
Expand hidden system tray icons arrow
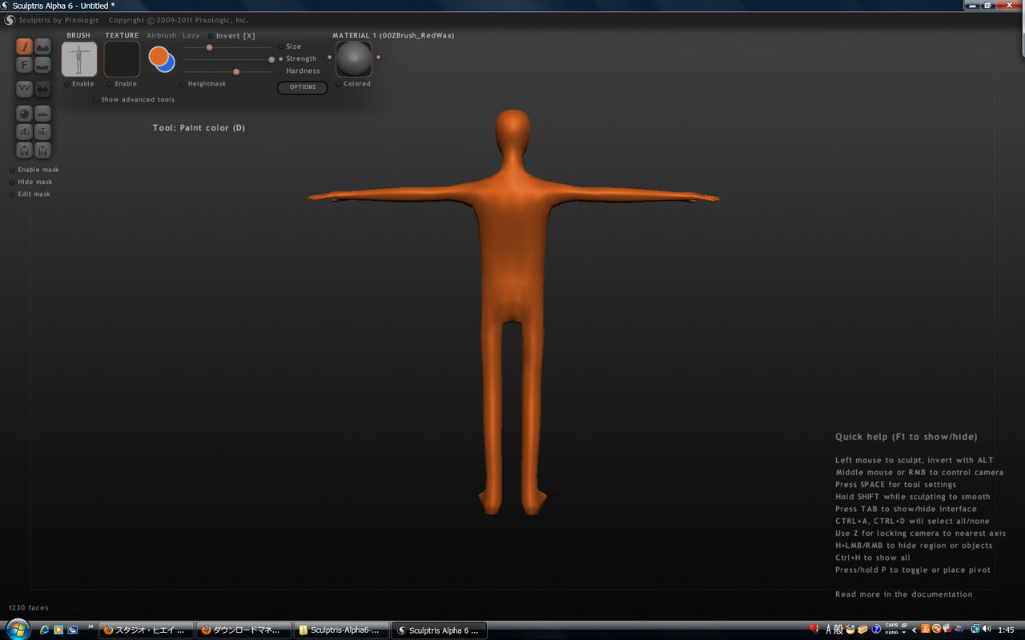[x=914, y=630]
